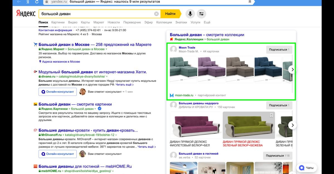Open the Ещё menu in search tabs
Viewport: 334px width, 174px height.
pos(207,22)
